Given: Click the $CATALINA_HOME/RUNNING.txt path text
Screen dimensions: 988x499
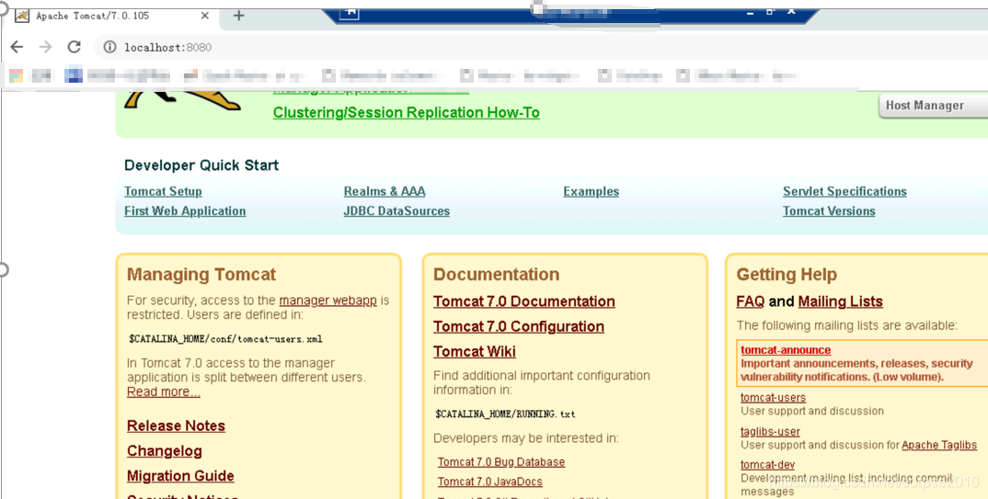Looking at the screenshot, I should tap(505, 414).
